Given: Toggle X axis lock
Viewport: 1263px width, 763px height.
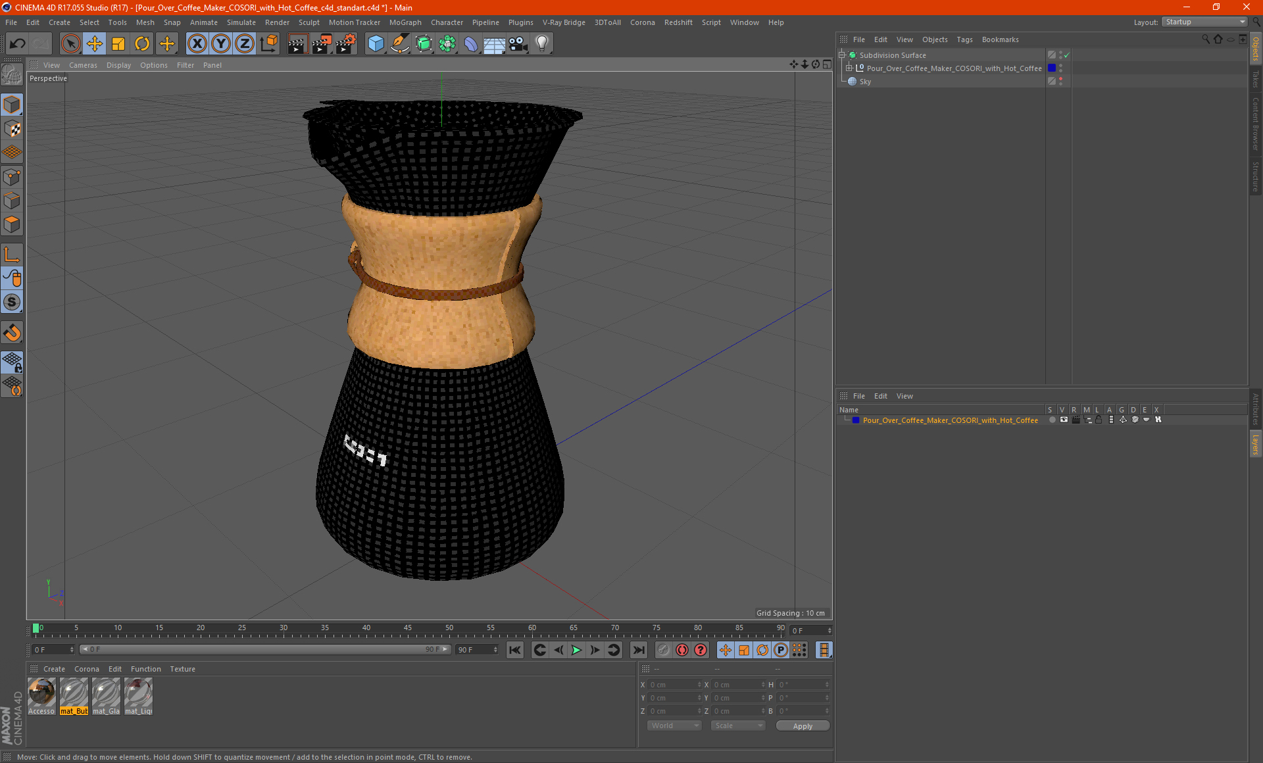Looking at the screenshot, I should 197,44.
